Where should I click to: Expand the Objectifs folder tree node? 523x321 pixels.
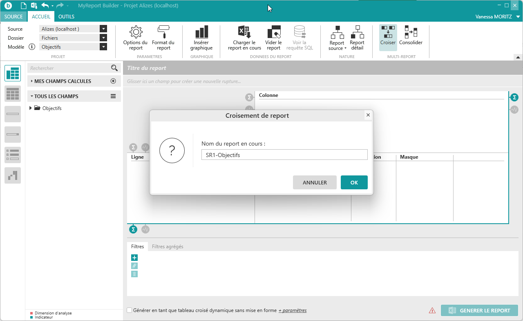coord(31,108)
